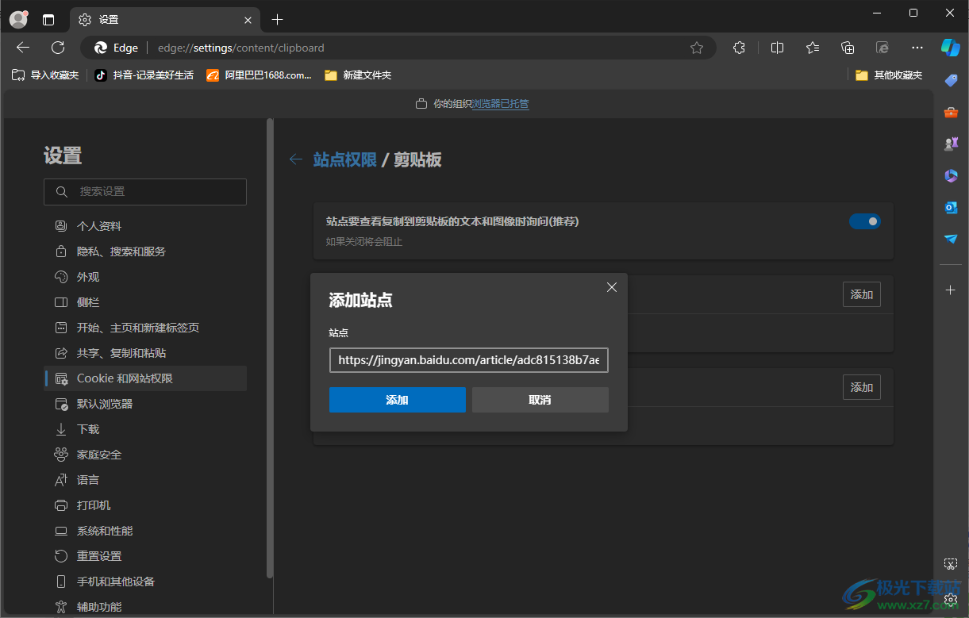This screenshot has height=618, width=969.
Task: Click the blue 添加 button in dialog
Action: (397, 400)
